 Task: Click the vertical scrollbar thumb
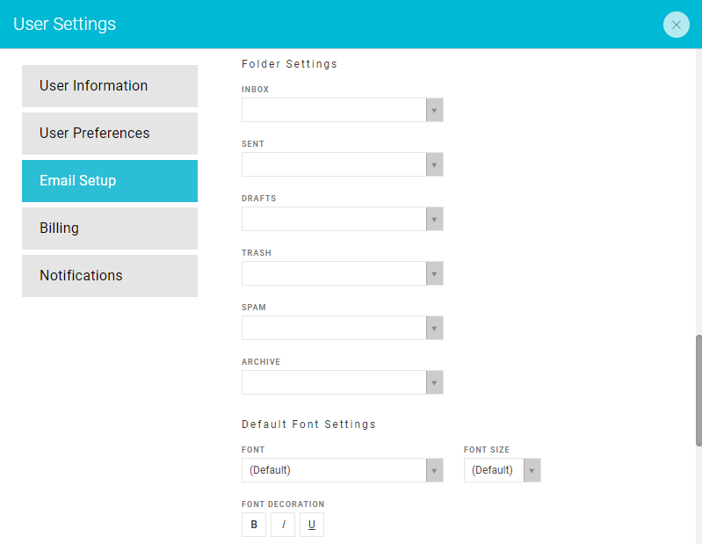[x=698, y=391]
